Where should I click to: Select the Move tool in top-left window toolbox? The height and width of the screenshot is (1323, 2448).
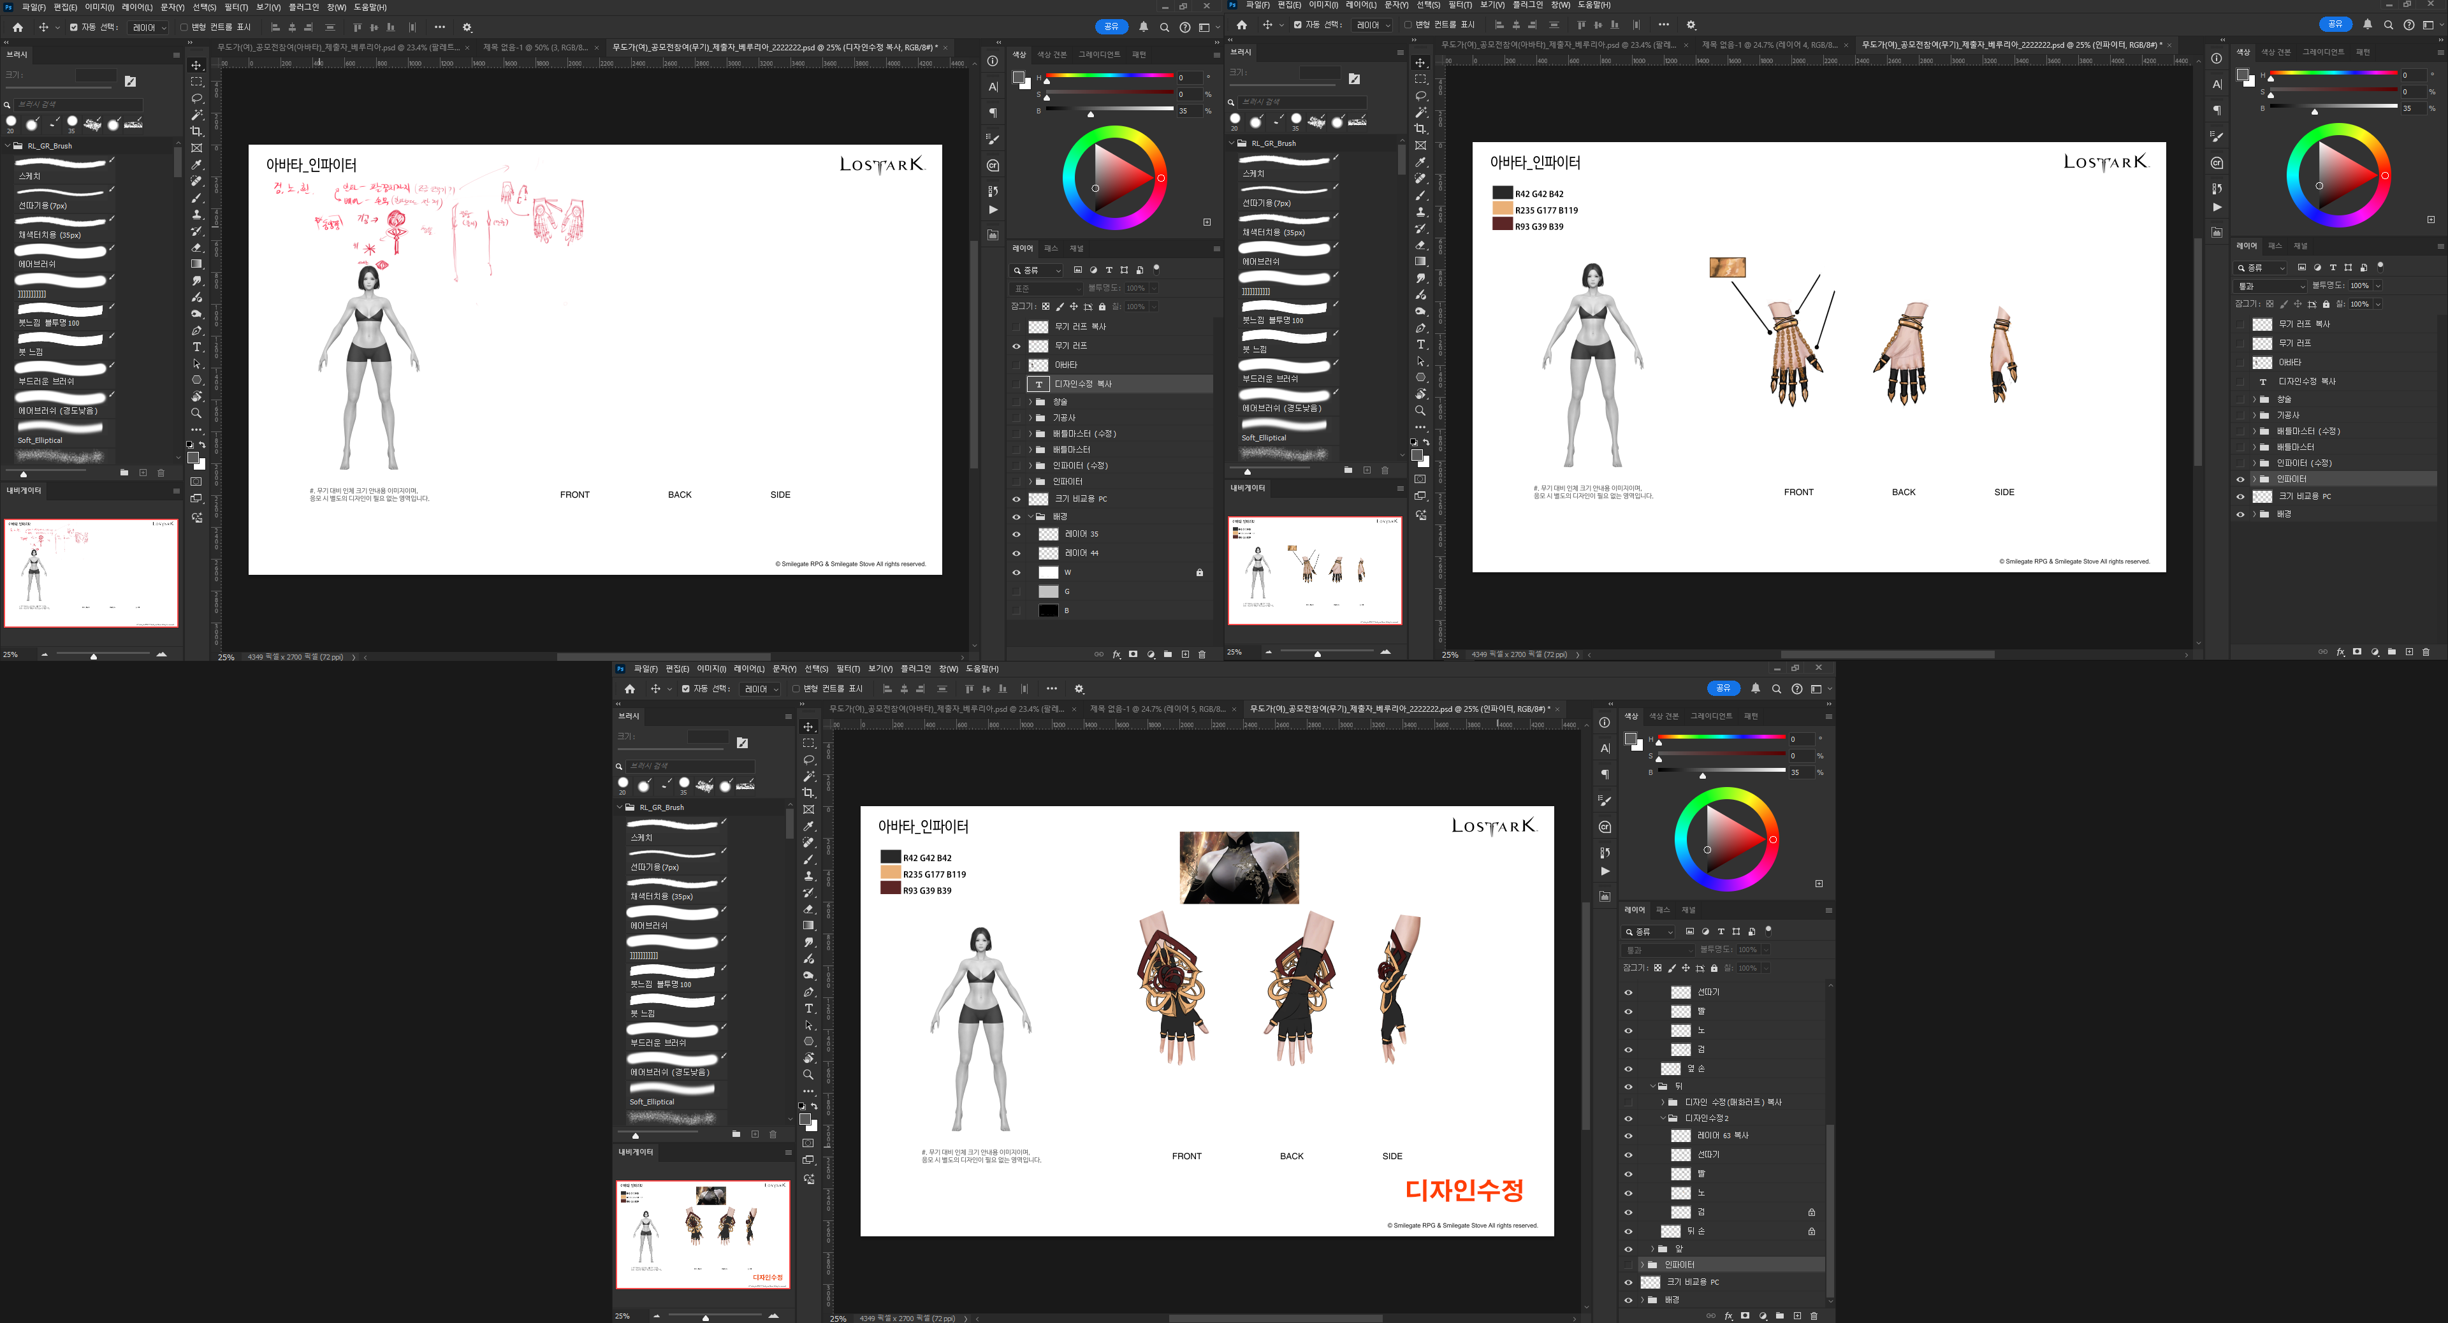(x=197, y=66)
